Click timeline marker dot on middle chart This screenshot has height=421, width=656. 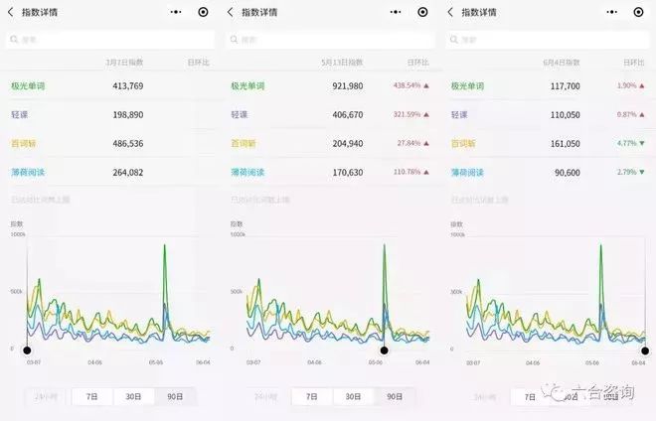pos(385,350)
